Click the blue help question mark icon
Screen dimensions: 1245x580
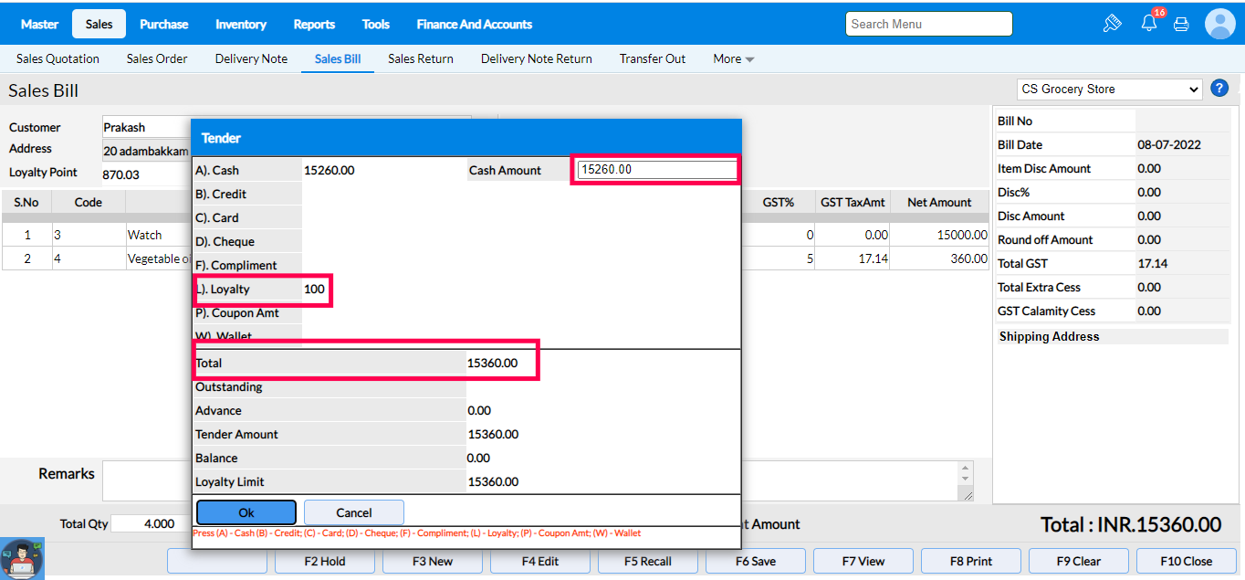coord(1219,89)
